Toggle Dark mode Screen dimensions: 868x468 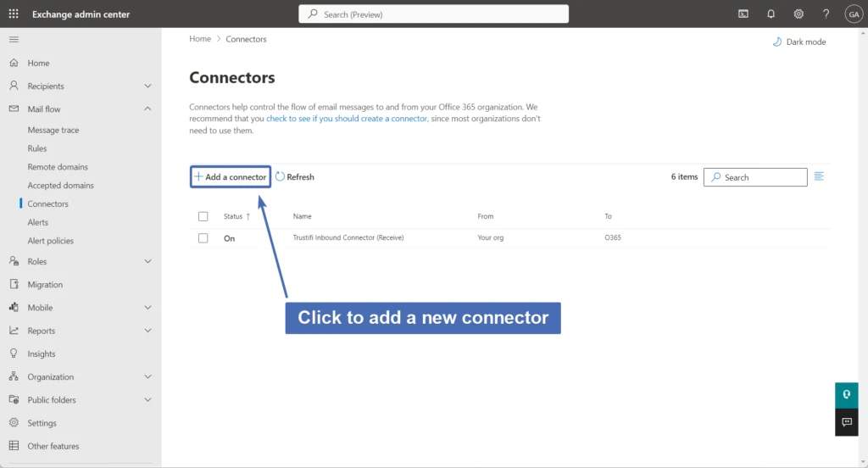pyautogui.click(x=799, y=42)
